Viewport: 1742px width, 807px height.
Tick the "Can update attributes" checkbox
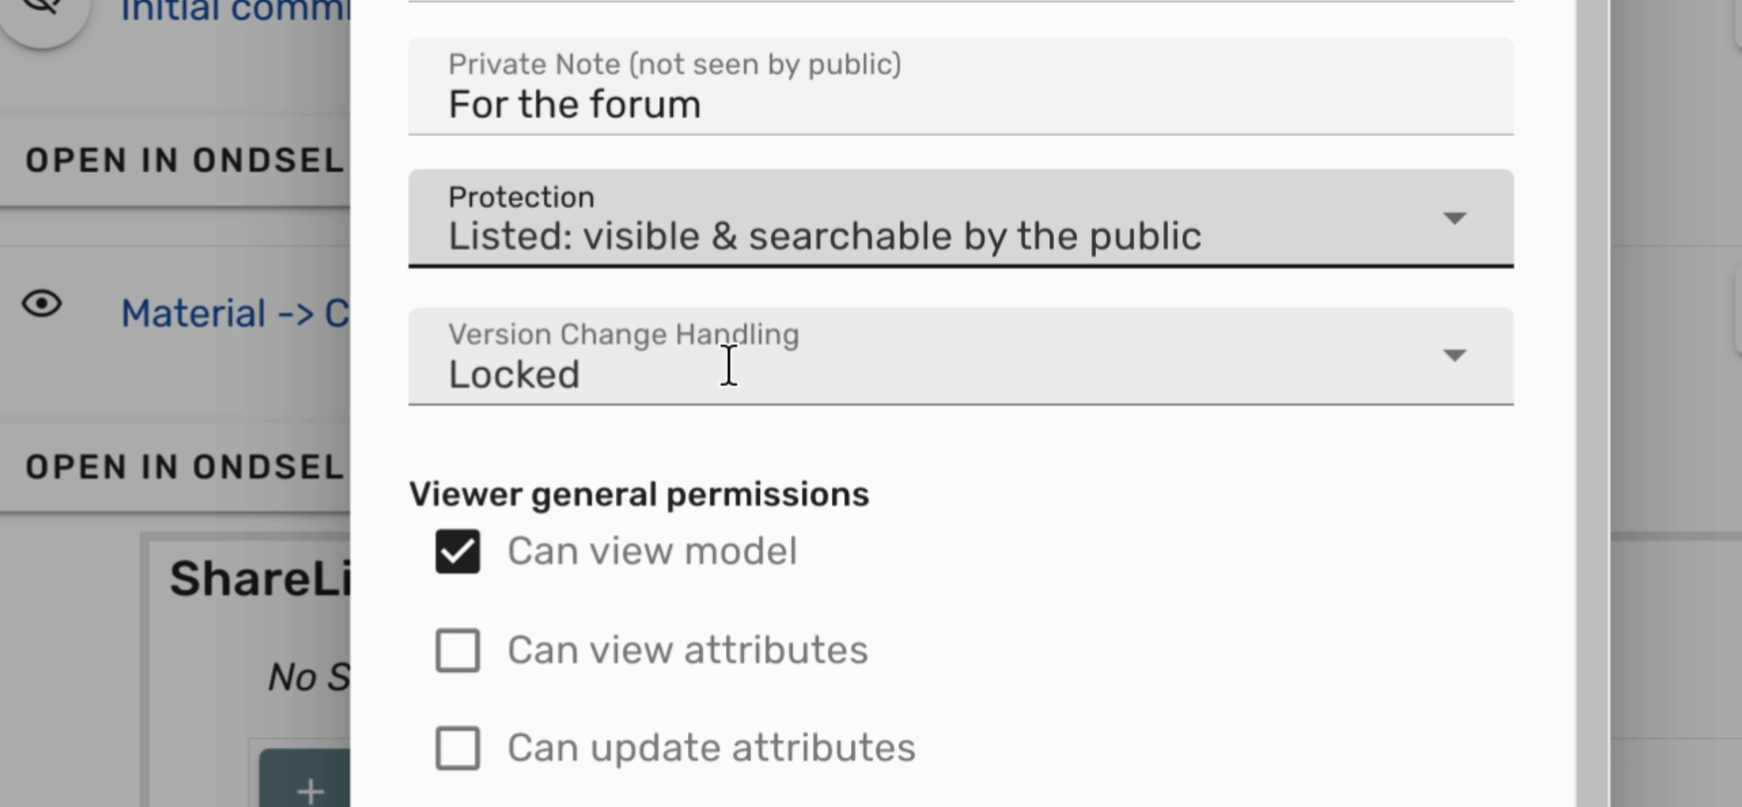tap(458, 748)
